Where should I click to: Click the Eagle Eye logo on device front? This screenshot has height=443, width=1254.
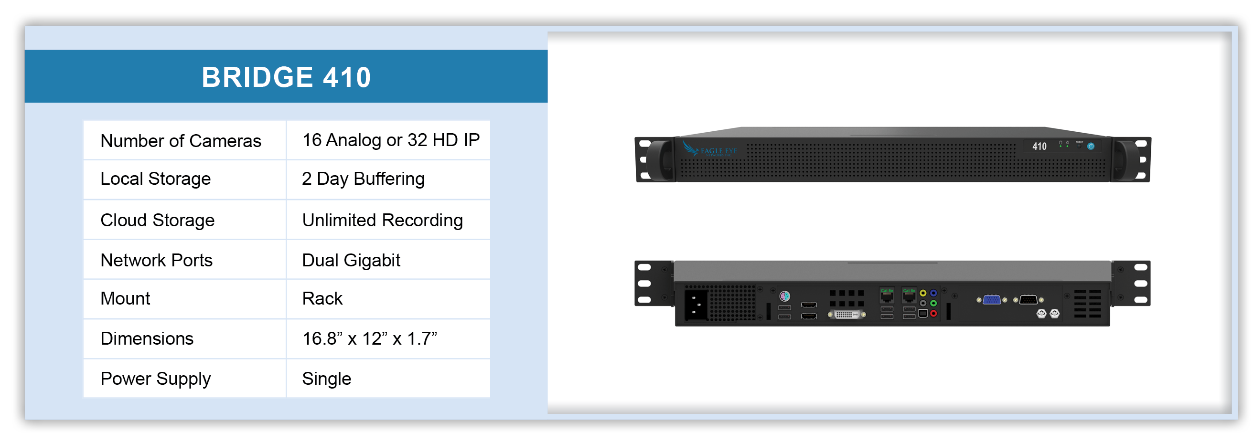(710, 148)
